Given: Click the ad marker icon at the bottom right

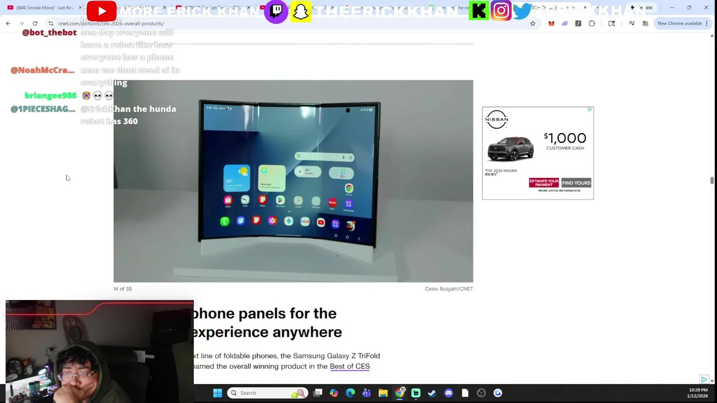Looking at the screenshot, I should click(704, 379).
